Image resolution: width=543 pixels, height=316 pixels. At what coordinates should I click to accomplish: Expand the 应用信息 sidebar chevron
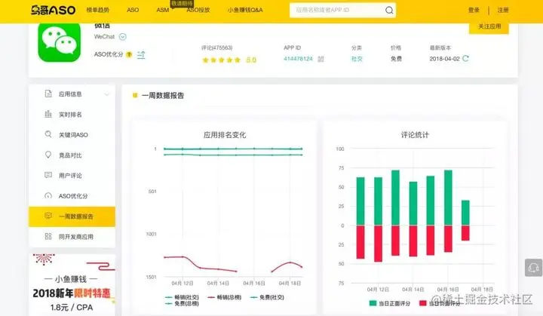click(x=107, y=94)
